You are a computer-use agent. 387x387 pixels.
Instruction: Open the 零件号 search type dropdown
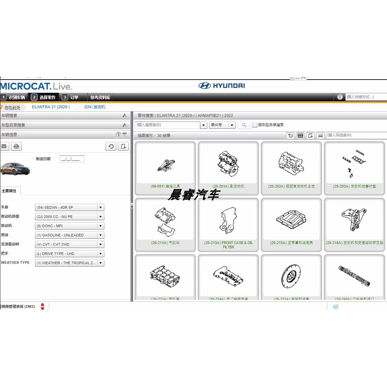click(222, 125)
